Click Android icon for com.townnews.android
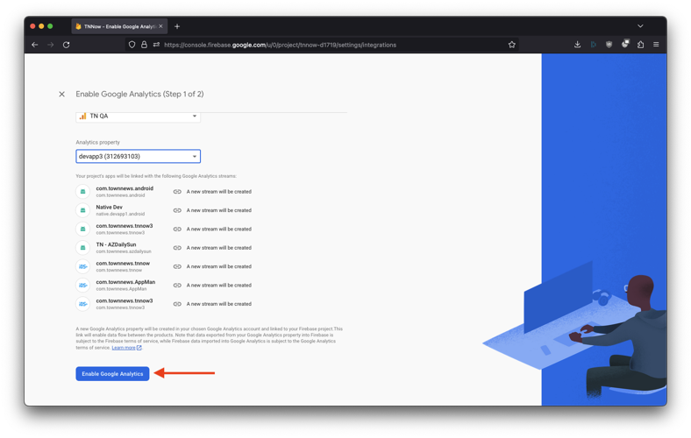The height and width of the screenshot is (438, 691). pyautogui.click(x=83, y=192)
